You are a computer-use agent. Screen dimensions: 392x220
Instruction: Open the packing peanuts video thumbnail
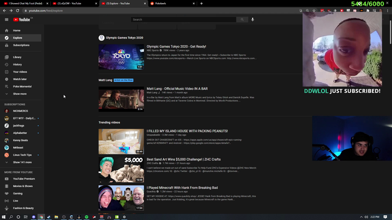coord(121,141)
